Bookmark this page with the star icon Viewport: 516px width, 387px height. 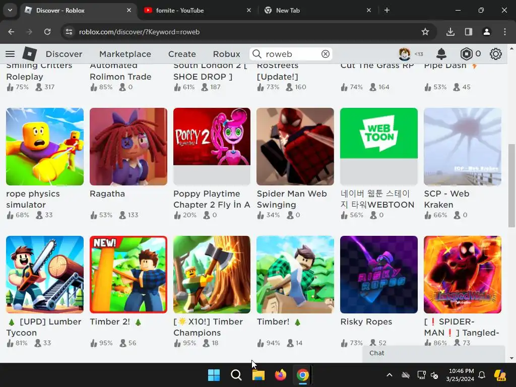coord(425,32)
